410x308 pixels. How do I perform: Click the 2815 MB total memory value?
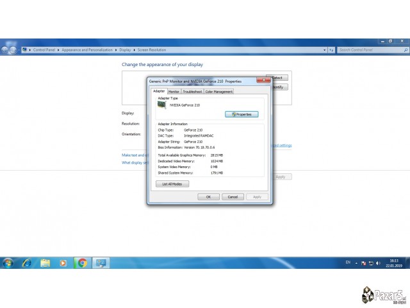[x=217, y=155]
